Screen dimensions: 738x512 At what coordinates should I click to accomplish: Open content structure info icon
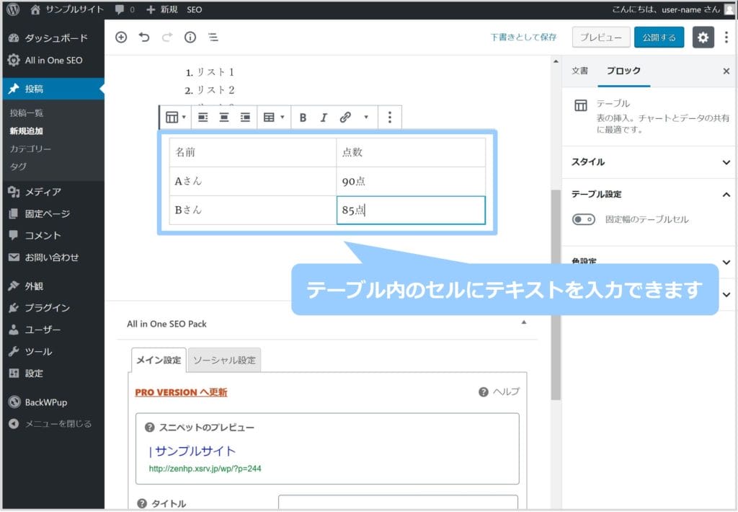click(190, 37)
